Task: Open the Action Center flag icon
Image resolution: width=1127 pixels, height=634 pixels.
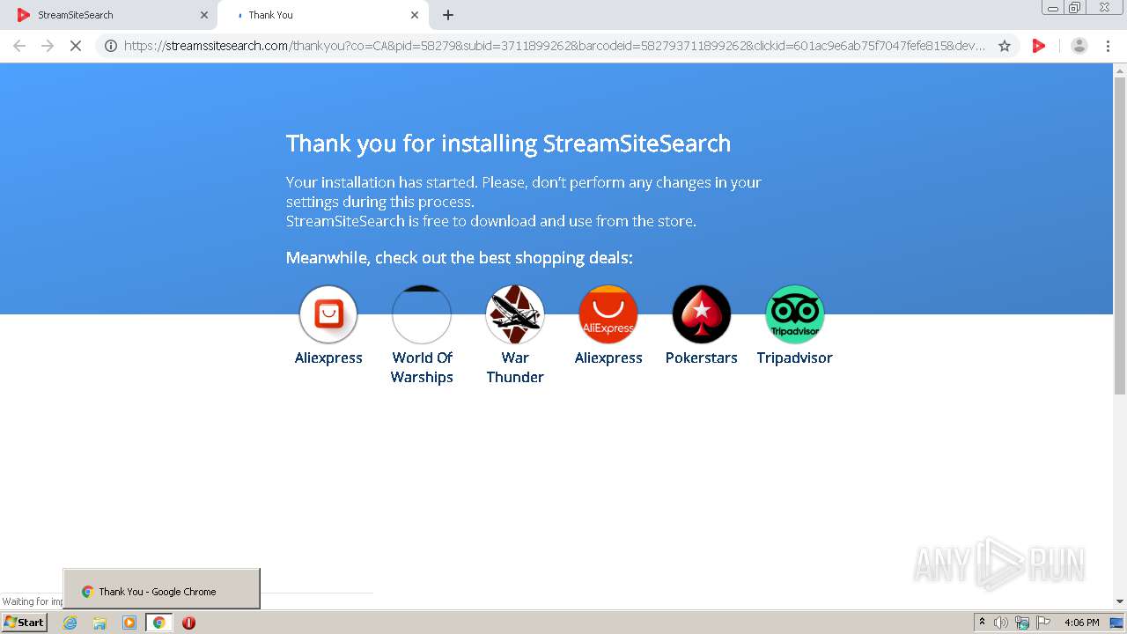Action: pos(1043,623)
